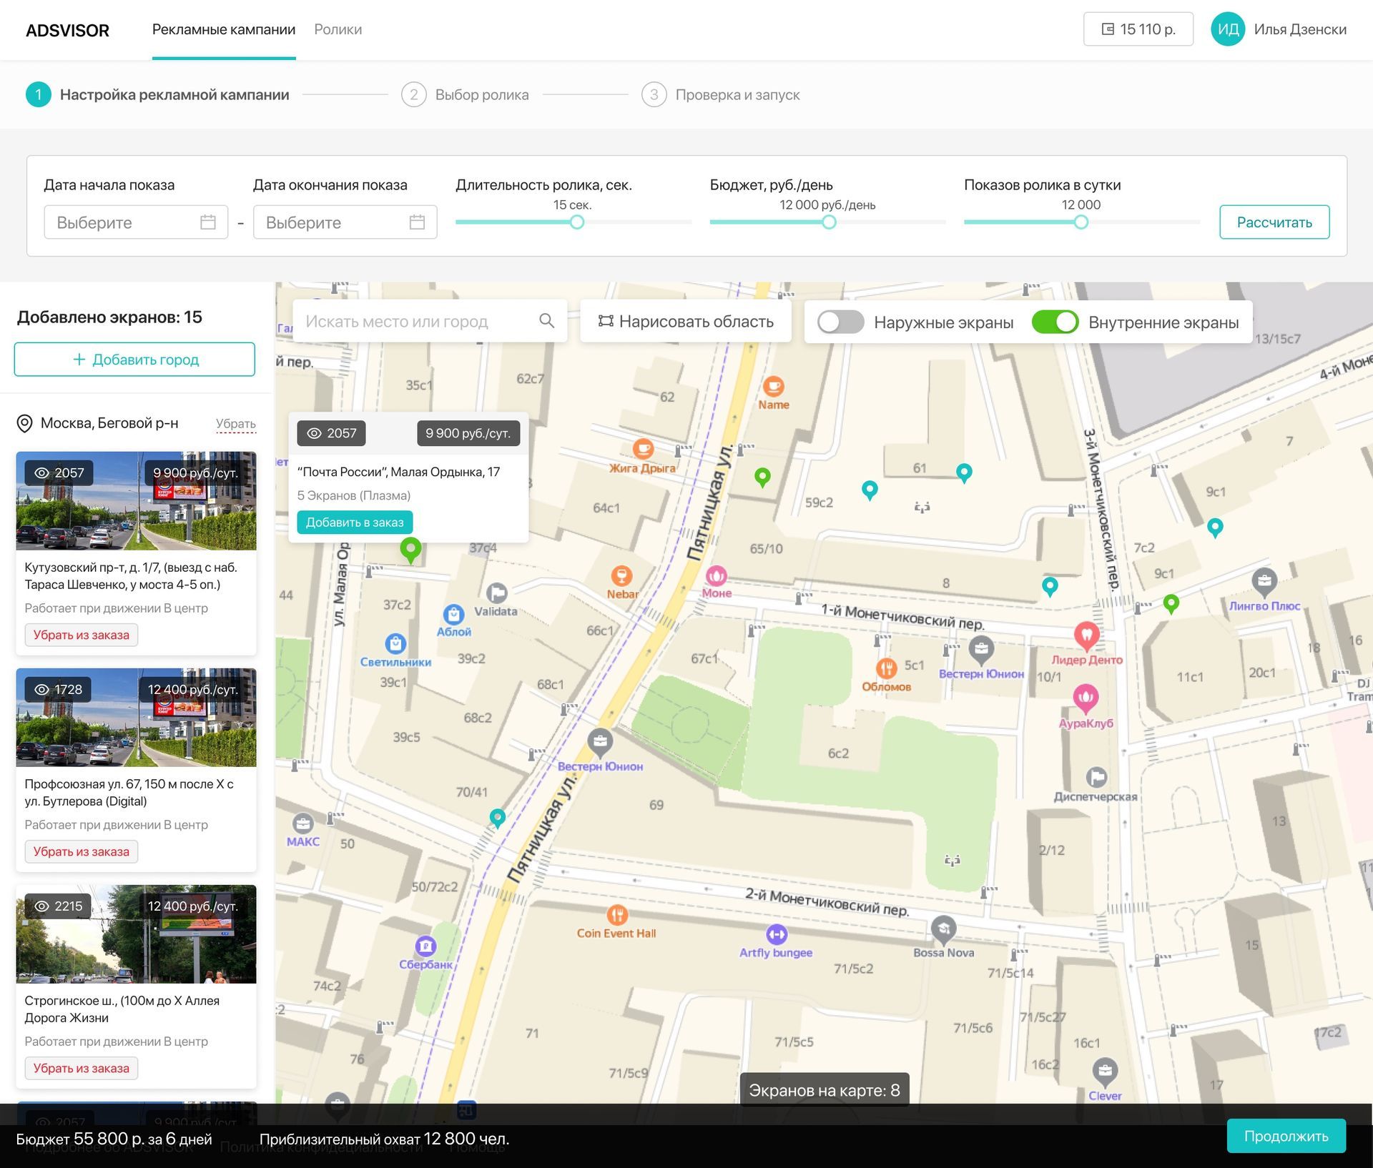
Task: Click the Artfly bungee map marker
Action: [x=776, y=934]
